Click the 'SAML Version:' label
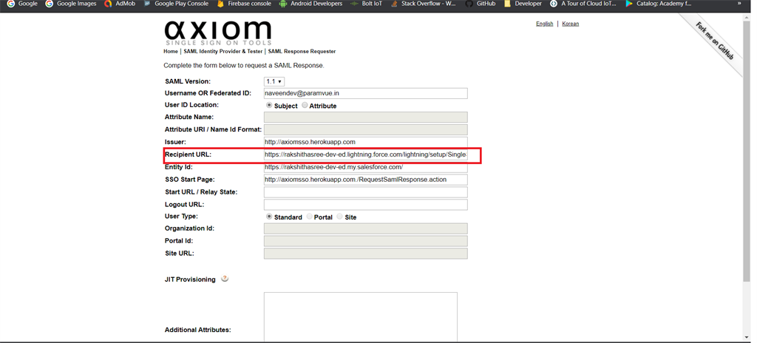This screenshot has height=343, width=757. [188, 81]
